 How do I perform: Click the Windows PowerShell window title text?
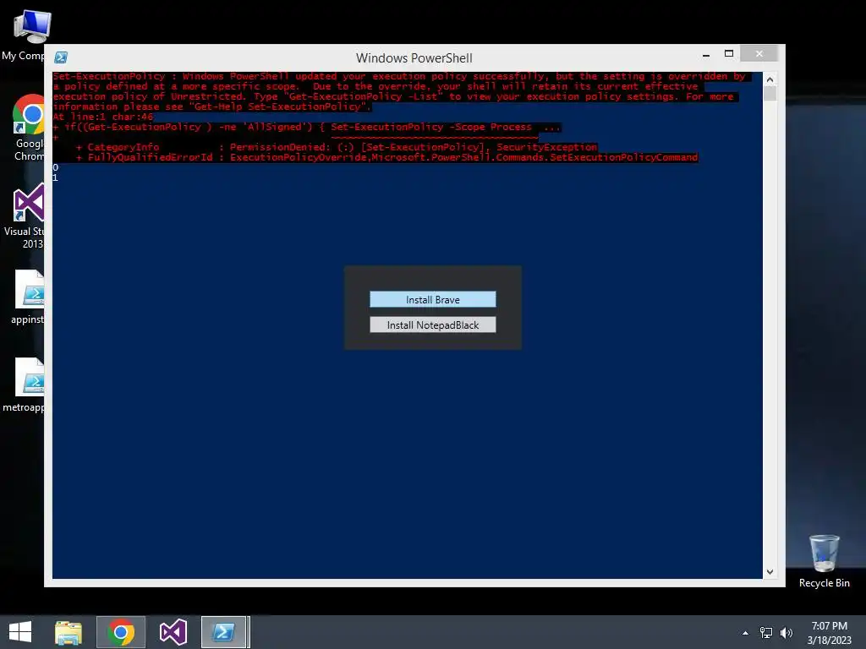(414, 58)
